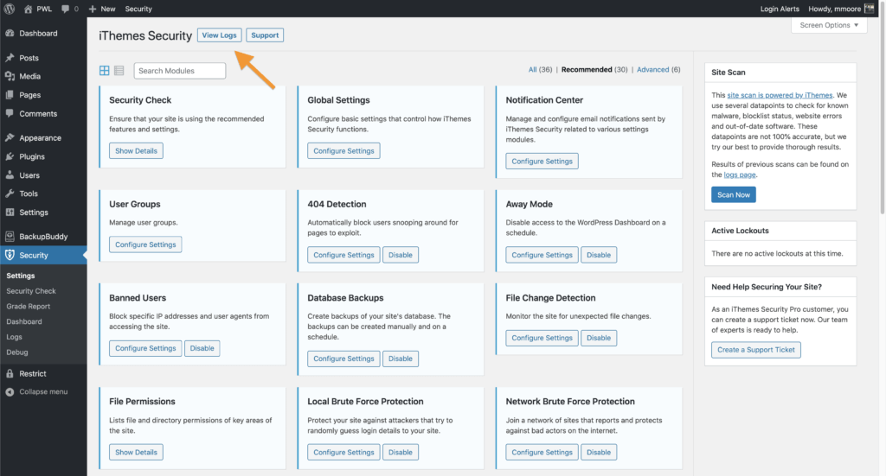Open Login Alerts in admin bar

(x=780, y=9)
